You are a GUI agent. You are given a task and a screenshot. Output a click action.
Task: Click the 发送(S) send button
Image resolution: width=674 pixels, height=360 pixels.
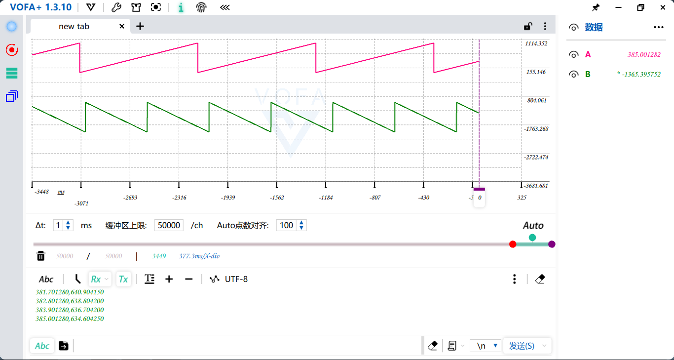[x=522, y=346]
